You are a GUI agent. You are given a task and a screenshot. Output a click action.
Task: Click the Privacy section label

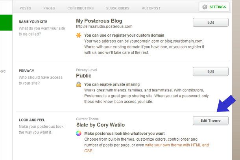[x=26, y=71]
